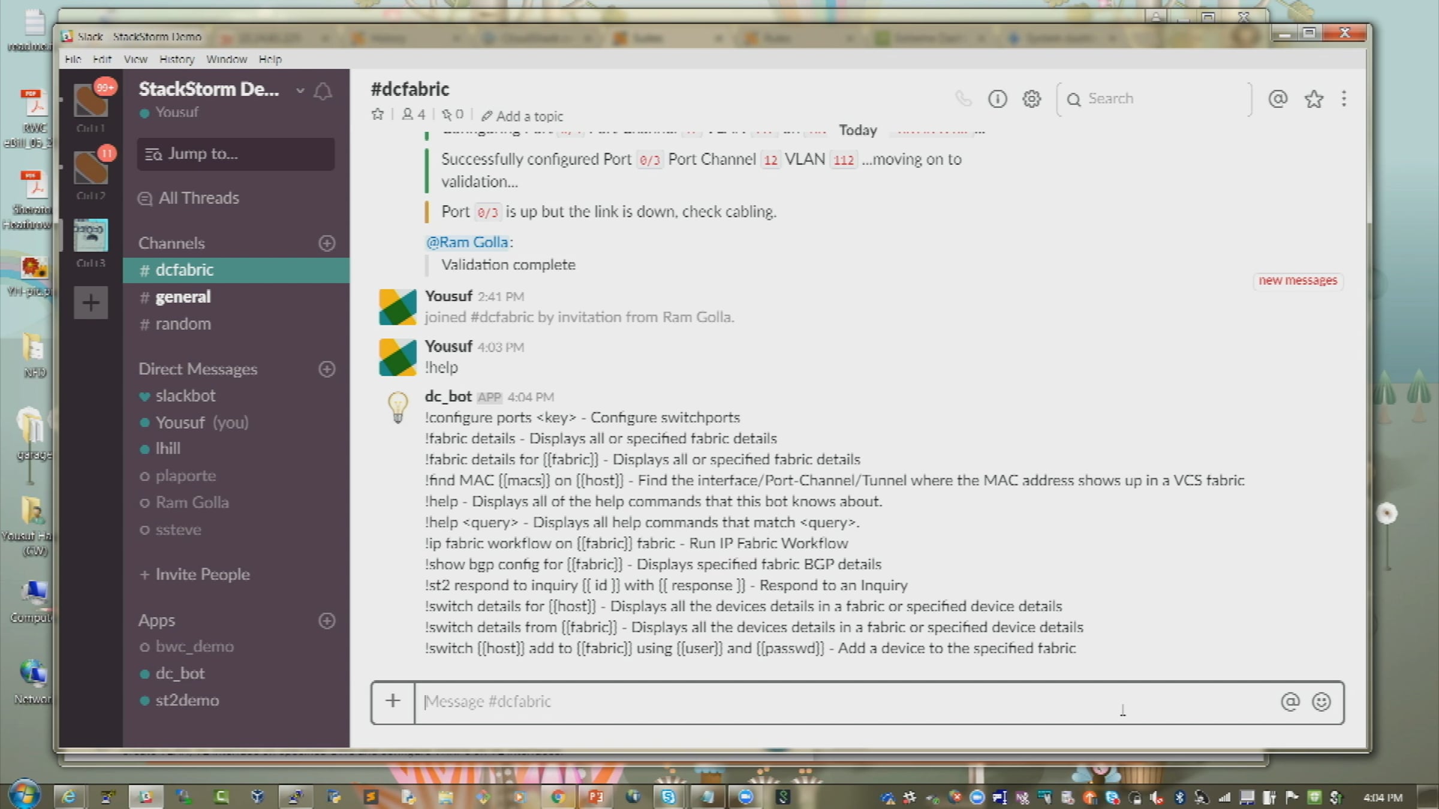Select the dcfabric channel

pyautogui.click(x=236, y=270)
